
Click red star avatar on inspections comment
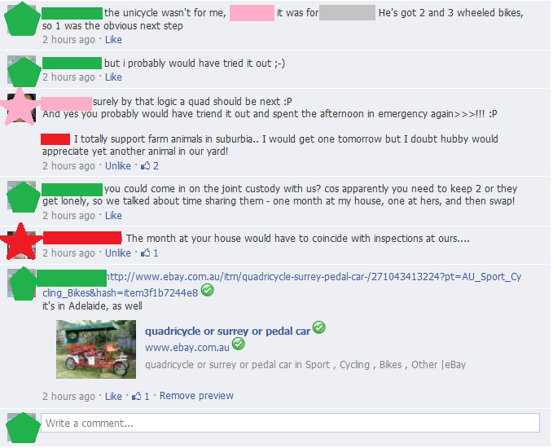click(21, 242)
